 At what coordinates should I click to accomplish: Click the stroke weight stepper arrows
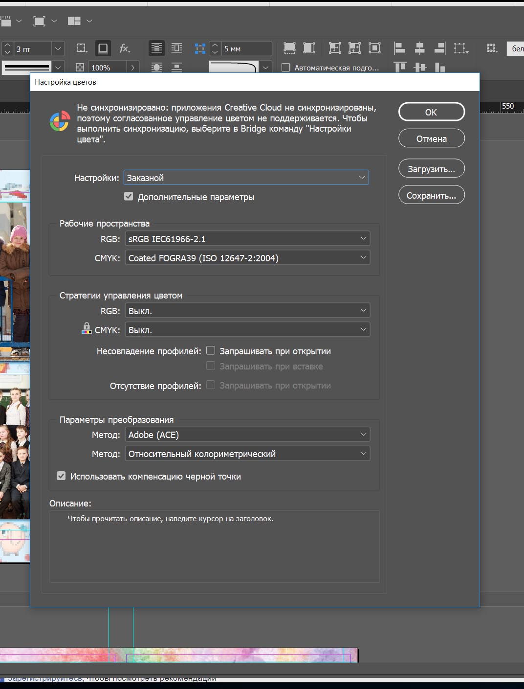click(7, 48)
